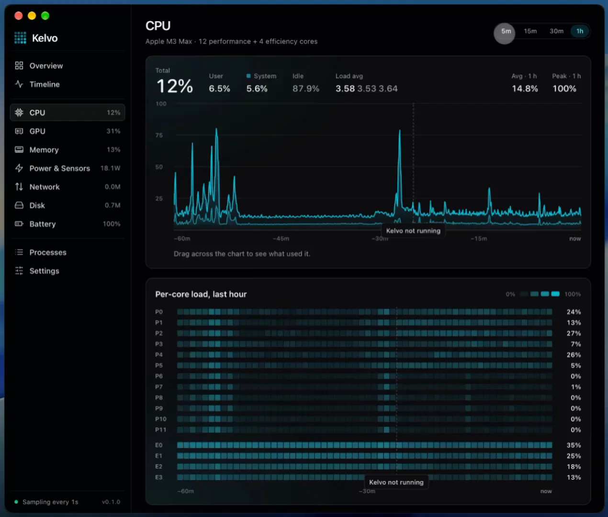Click the 'Sampling every 1s' status text
608x517 pixels.
click(50, 502)
